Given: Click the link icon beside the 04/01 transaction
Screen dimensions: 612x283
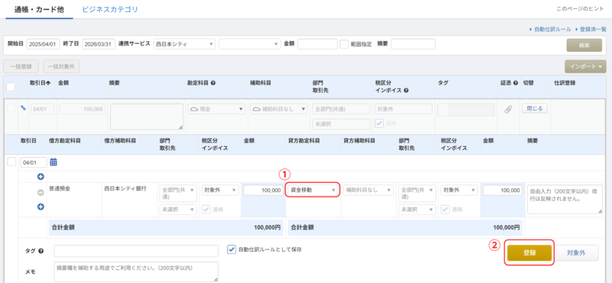Looking at the screenshot, I should pyautogui.click(x=23, y=109).
